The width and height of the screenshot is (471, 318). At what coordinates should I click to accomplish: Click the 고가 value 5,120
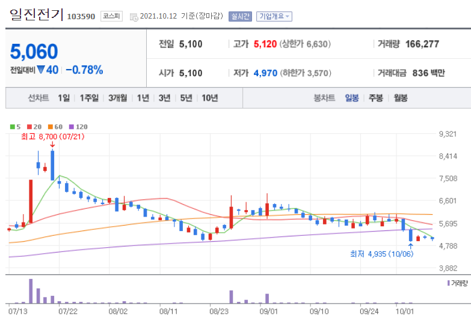coord(265,44)
